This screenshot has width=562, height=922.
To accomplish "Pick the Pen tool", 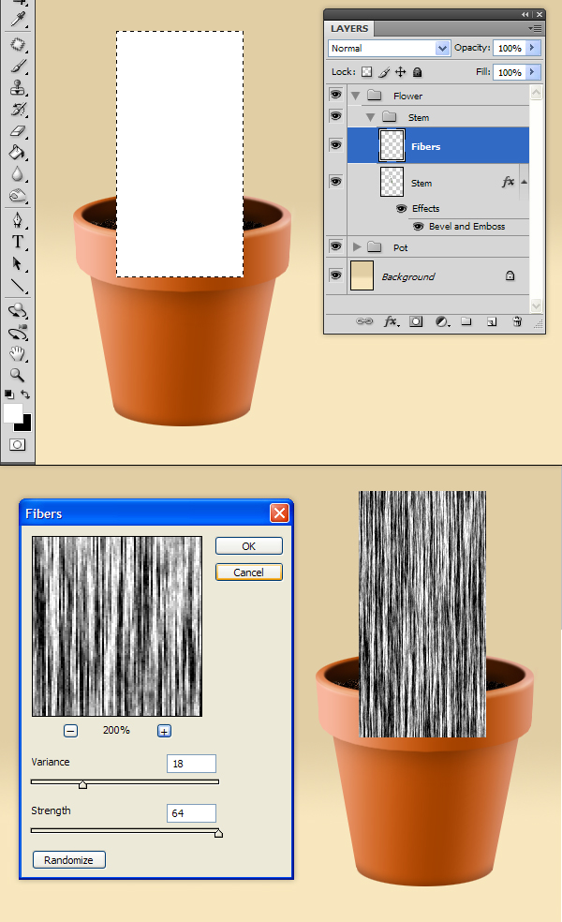I will click(x=18, y=220).
